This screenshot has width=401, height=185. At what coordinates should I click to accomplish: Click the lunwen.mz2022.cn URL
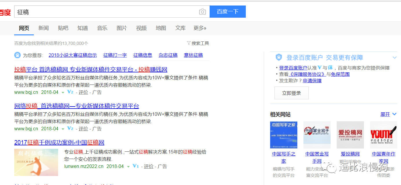pyautogui.click(x=84, y=166)
